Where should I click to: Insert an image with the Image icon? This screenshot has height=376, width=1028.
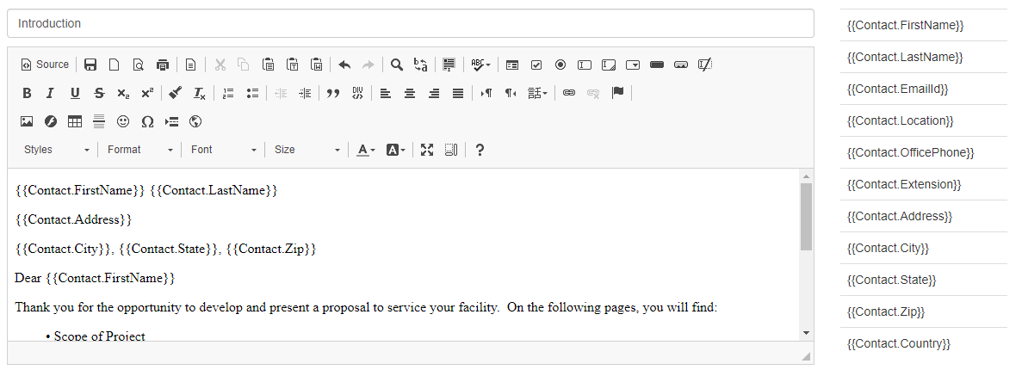27,121
